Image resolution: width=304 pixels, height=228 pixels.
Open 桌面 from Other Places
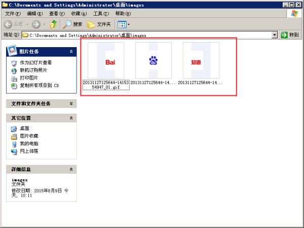(x=25, y=128)
